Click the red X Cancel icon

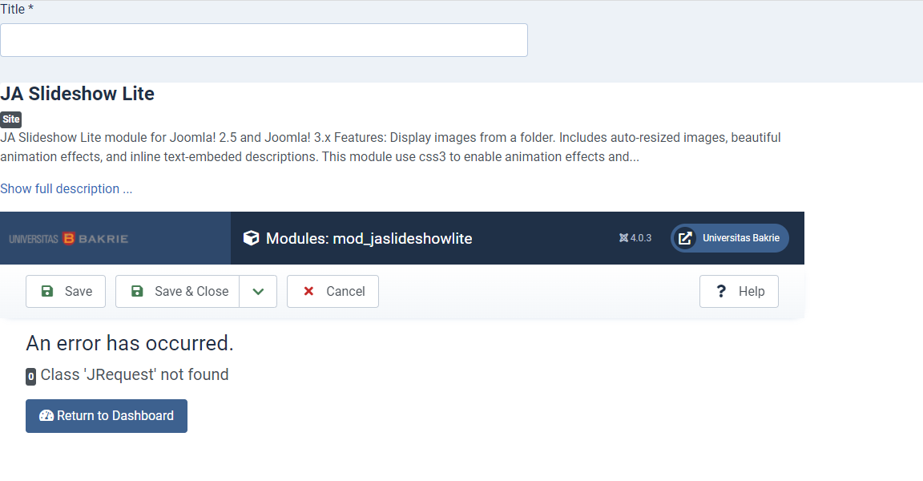[308, 292]
